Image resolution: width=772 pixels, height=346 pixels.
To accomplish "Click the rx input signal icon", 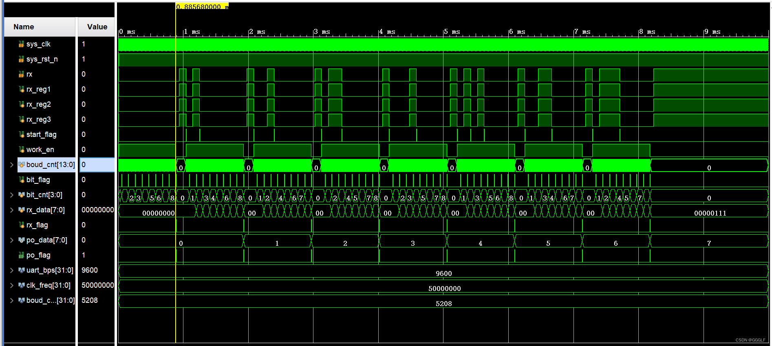I will click(x=21, y=74).
